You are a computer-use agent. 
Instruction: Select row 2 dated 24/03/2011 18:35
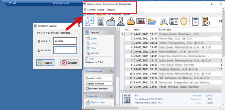pyautogui.click(x=173, y=39)
